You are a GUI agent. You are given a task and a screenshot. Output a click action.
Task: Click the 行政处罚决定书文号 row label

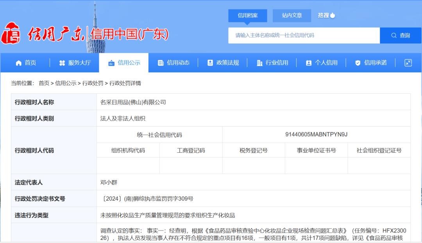click(x=40, y=198)
